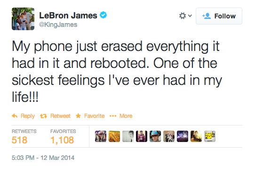This screenshot has width=263, height=175.
Task: Click the Pikachu avatar thumbnail
Action: point(210,136)
